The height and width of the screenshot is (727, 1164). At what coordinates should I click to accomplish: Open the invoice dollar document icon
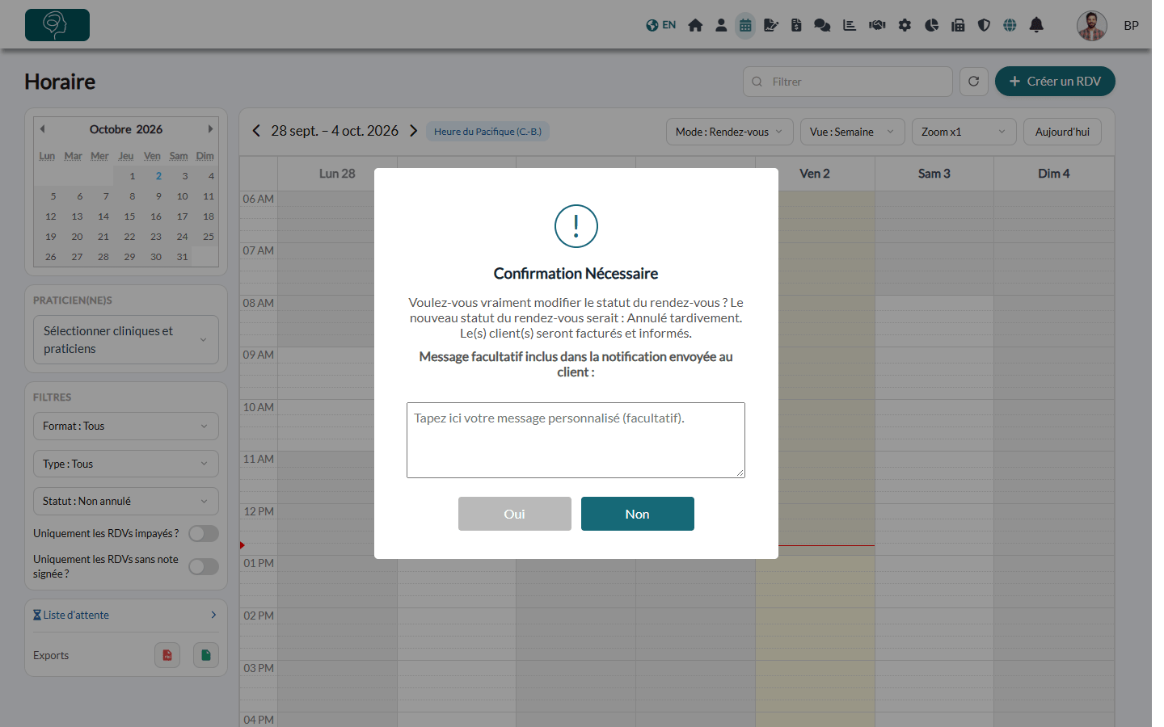point(796,25)
